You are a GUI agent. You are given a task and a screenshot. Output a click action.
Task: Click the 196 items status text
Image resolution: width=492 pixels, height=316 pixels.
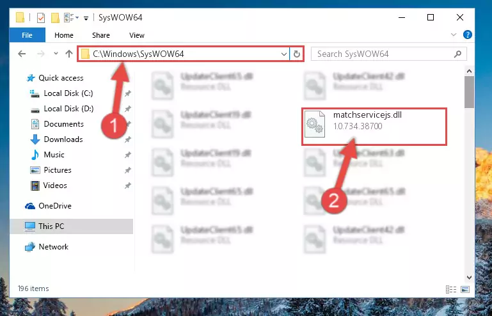point(33,288)
